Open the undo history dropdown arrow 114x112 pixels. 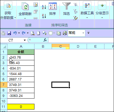19,33
